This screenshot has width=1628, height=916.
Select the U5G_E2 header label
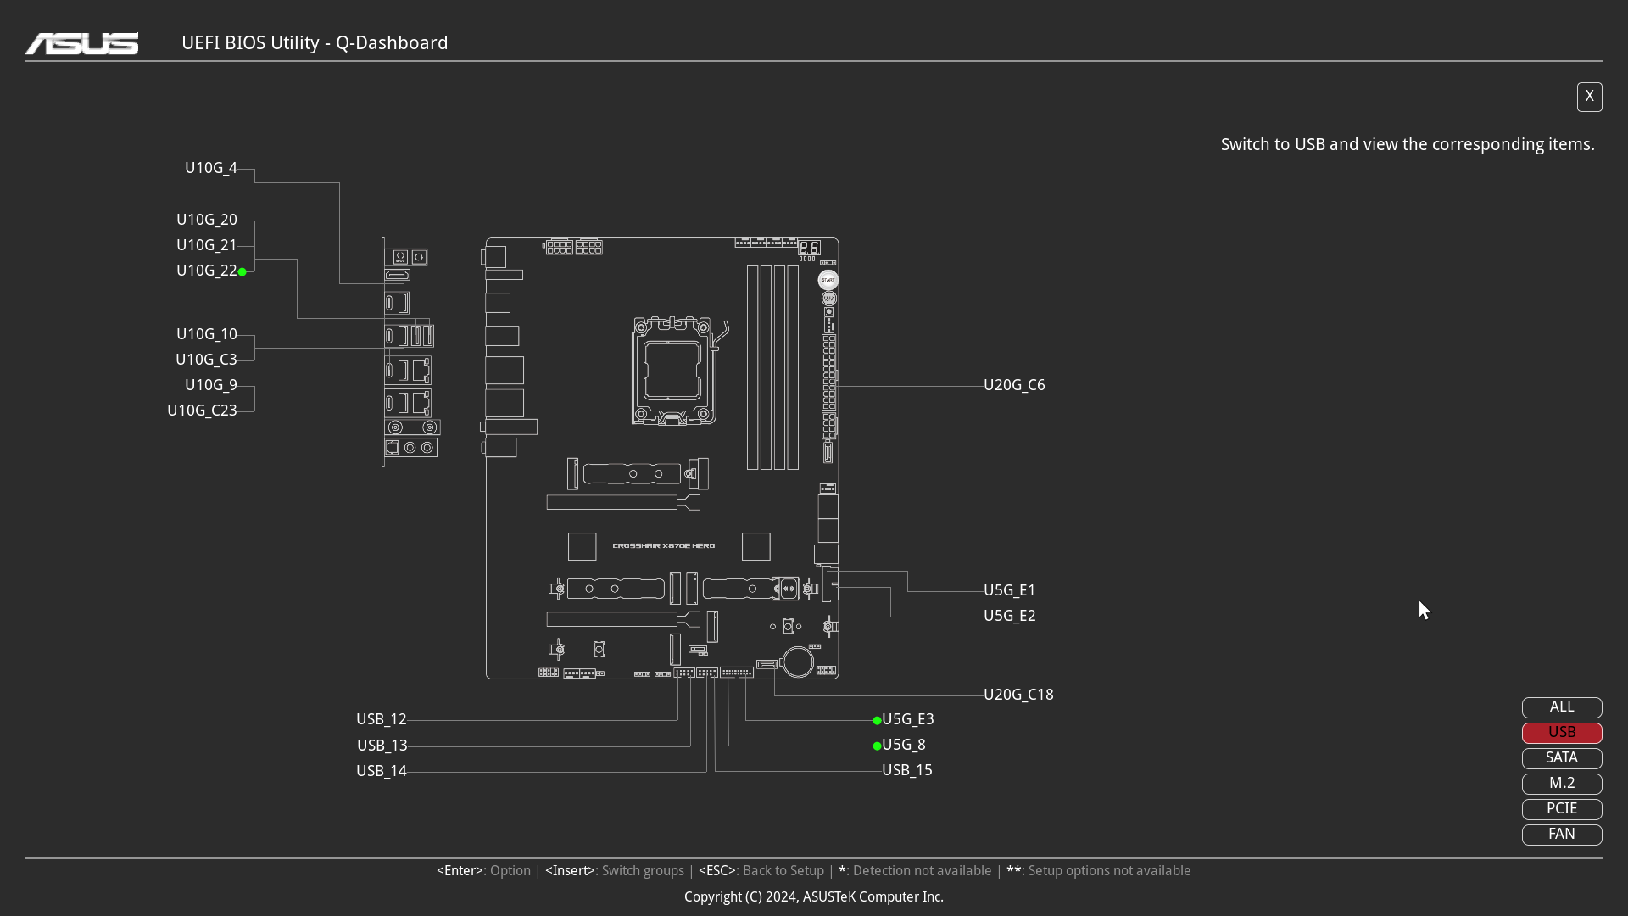[x=1009, y=616]
